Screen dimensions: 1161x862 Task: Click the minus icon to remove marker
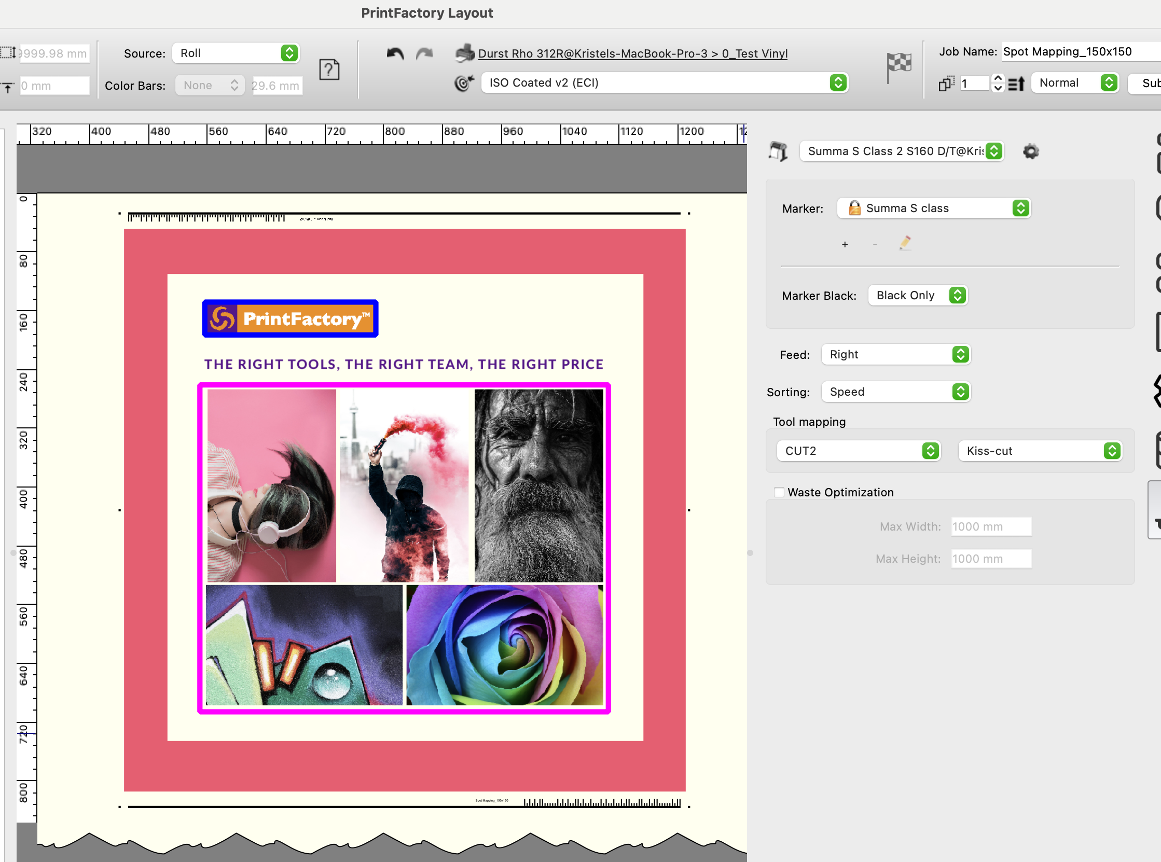pos(875,244)
